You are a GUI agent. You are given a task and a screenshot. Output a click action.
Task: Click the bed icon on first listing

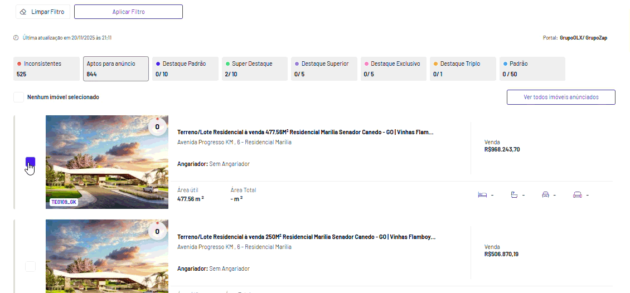click(x=482, y=195)
